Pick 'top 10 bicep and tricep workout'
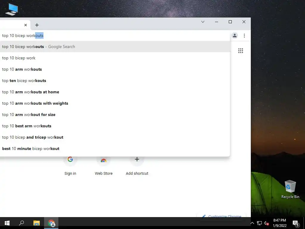Viewport: 305px width, 229px height. coord(115,137)
